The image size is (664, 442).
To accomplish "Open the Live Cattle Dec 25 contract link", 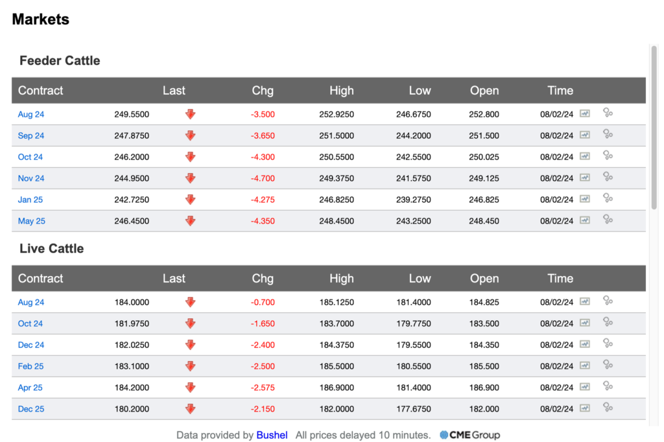I will click(x=31, y=409).
